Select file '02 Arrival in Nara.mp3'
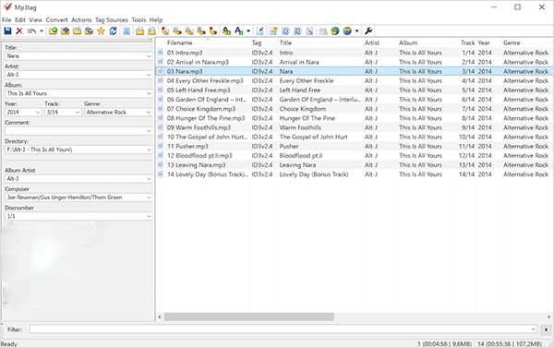Viewport: 554px width, 348px height. 198,62
